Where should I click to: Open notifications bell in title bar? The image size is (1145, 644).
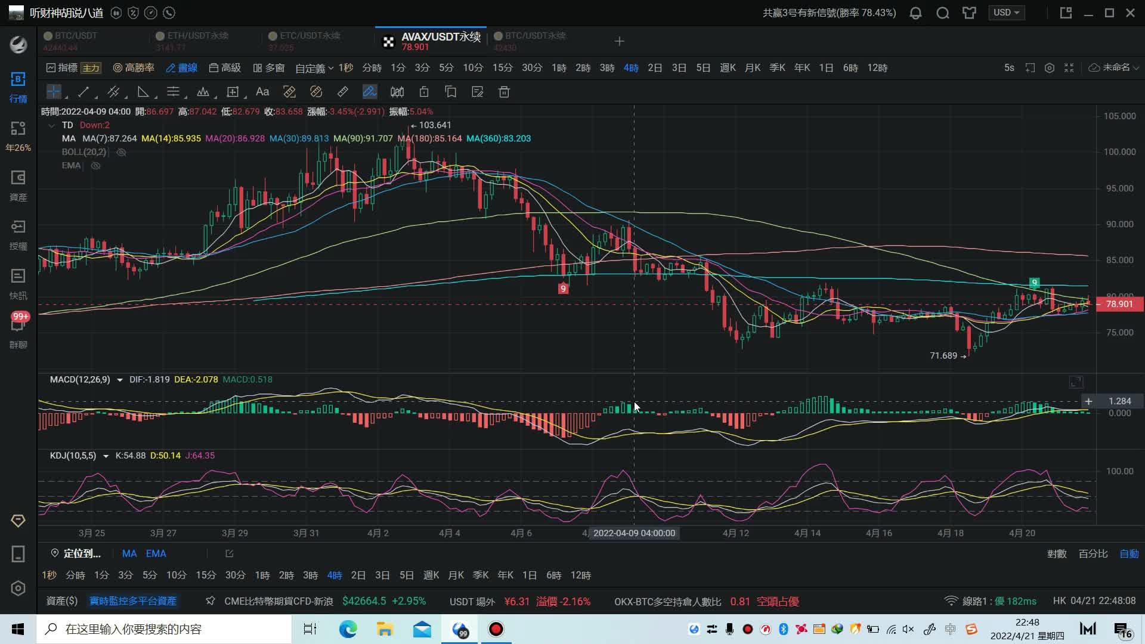coord(916,13)
